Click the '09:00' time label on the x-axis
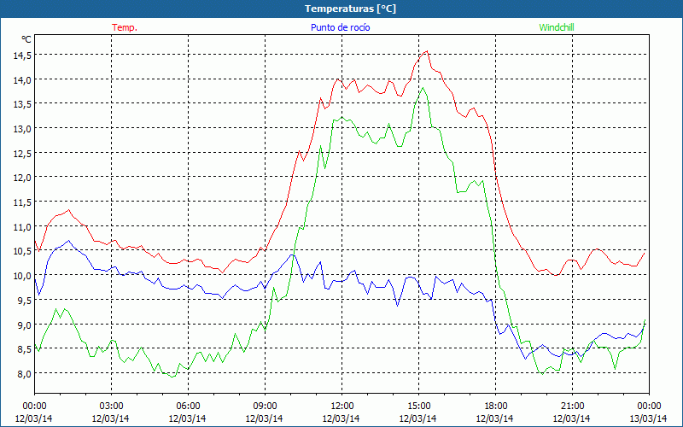 (x=265, y=407)
